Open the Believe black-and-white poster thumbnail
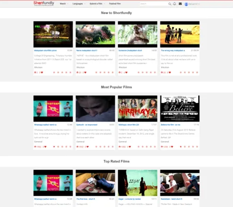The width and height of the screenshot is (233, 207). pyautogui.click(x=180, y=109)
